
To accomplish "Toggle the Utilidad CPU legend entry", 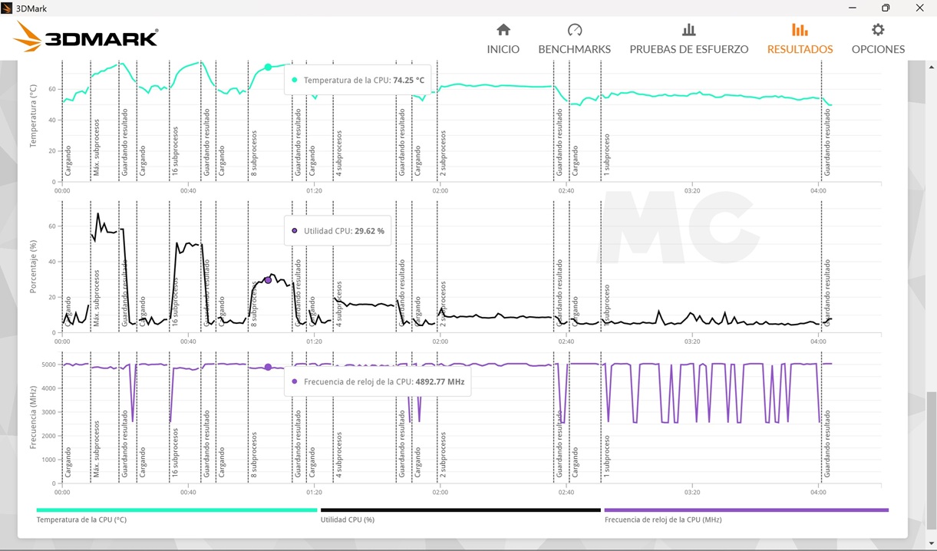I will [347, 520].
